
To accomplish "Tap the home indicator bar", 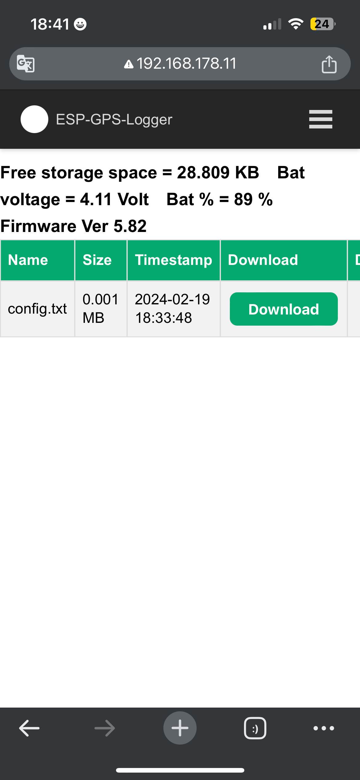I will (x=180, y=770).
